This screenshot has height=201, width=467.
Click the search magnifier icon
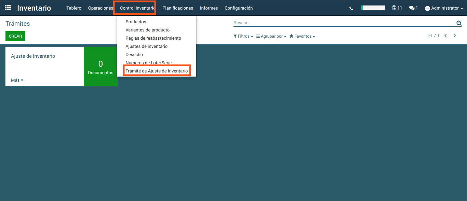tap(459, 23)
